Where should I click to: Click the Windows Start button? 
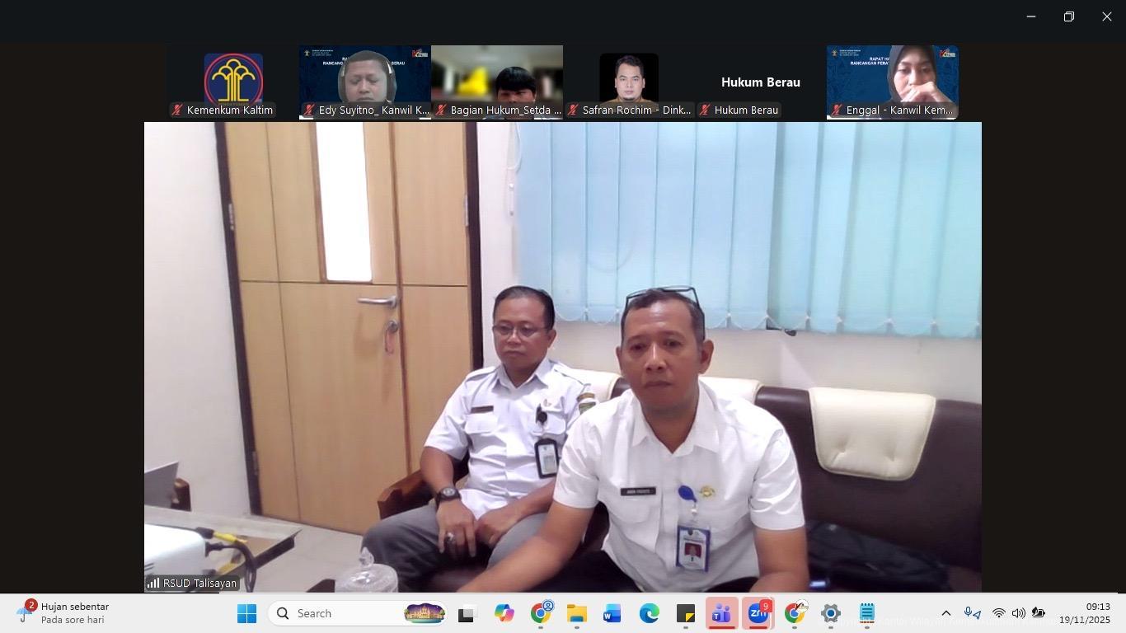246,613
